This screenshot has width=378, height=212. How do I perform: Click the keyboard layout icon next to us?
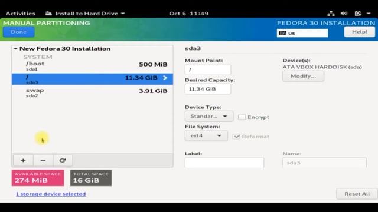282,33
